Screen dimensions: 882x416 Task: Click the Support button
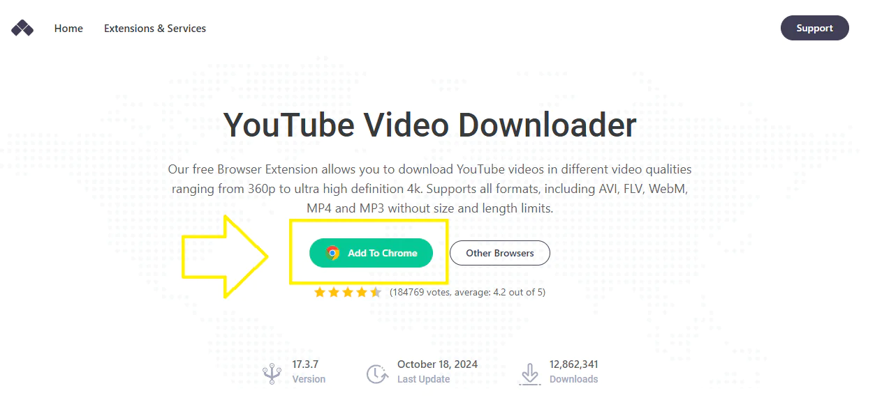(814, 28)
